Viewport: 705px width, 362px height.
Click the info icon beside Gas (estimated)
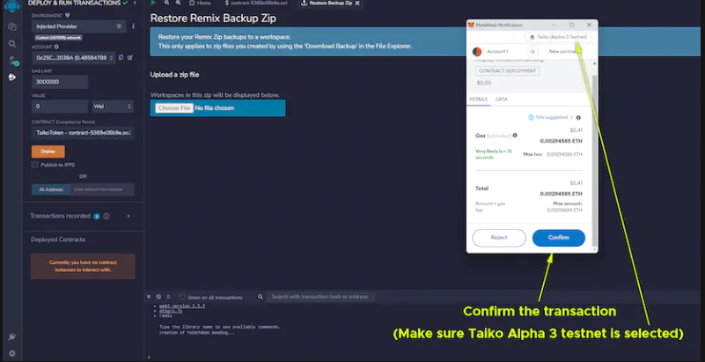[x=515, y=136]
